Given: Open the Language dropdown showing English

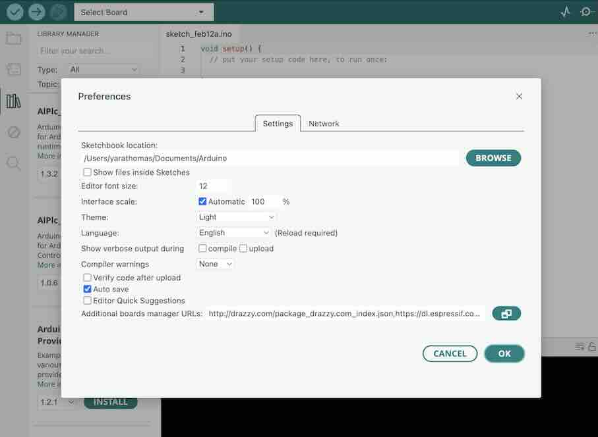Looking at the screenshot, I should pos(233,232).
